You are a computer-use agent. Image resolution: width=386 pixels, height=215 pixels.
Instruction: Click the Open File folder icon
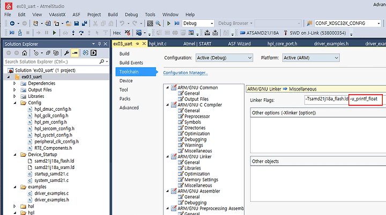[69, 24]
